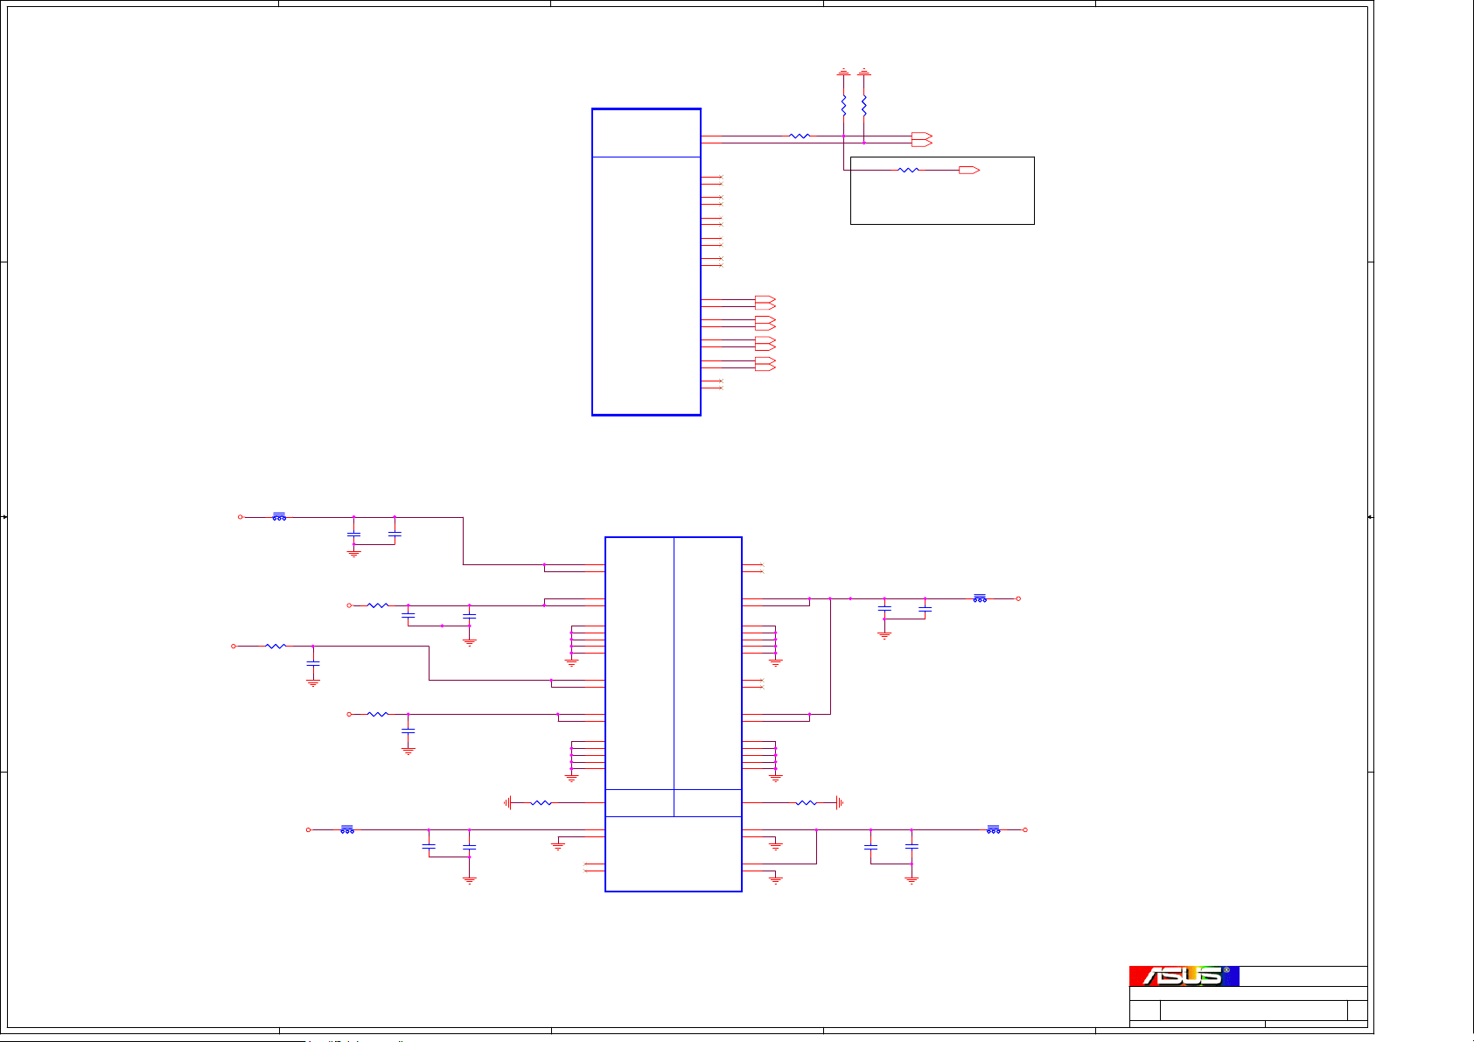The image size is (1474, 1042).
Task: Select the grounded resistor right of lower chip
Action: (806, 802)
